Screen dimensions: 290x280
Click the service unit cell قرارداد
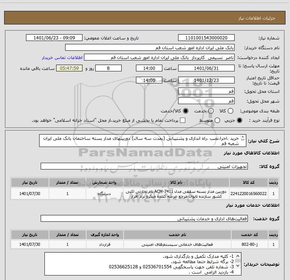tap(105, 244)
